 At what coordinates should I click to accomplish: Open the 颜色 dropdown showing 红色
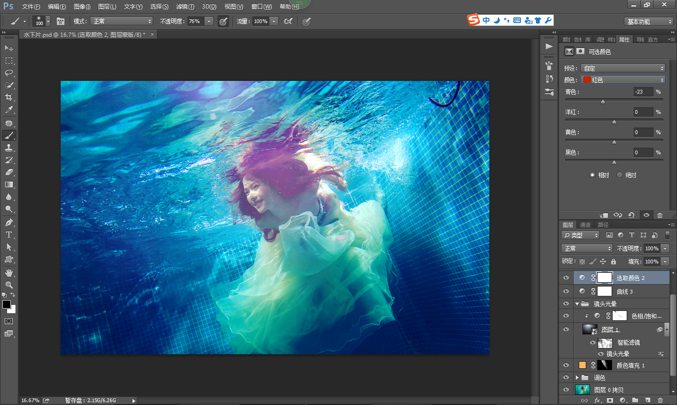click(x=623, y=80)
